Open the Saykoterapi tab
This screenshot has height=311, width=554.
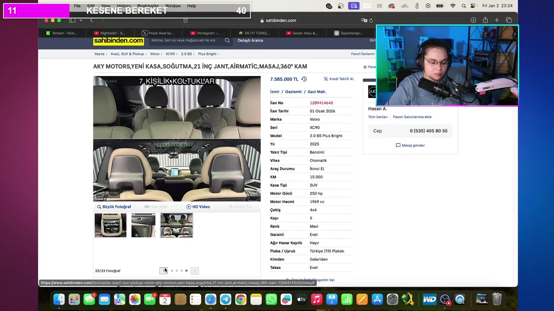click(350, 33)
